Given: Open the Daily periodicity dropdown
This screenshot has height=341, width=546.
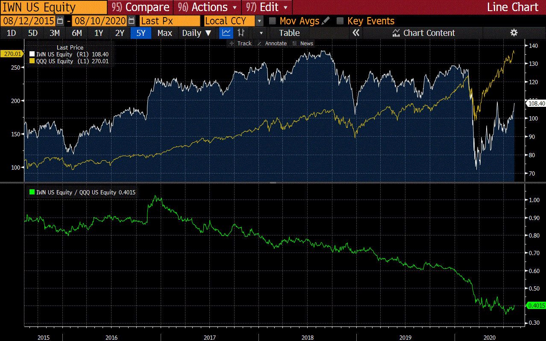Looking at the screenshot, I should [197, 33].
